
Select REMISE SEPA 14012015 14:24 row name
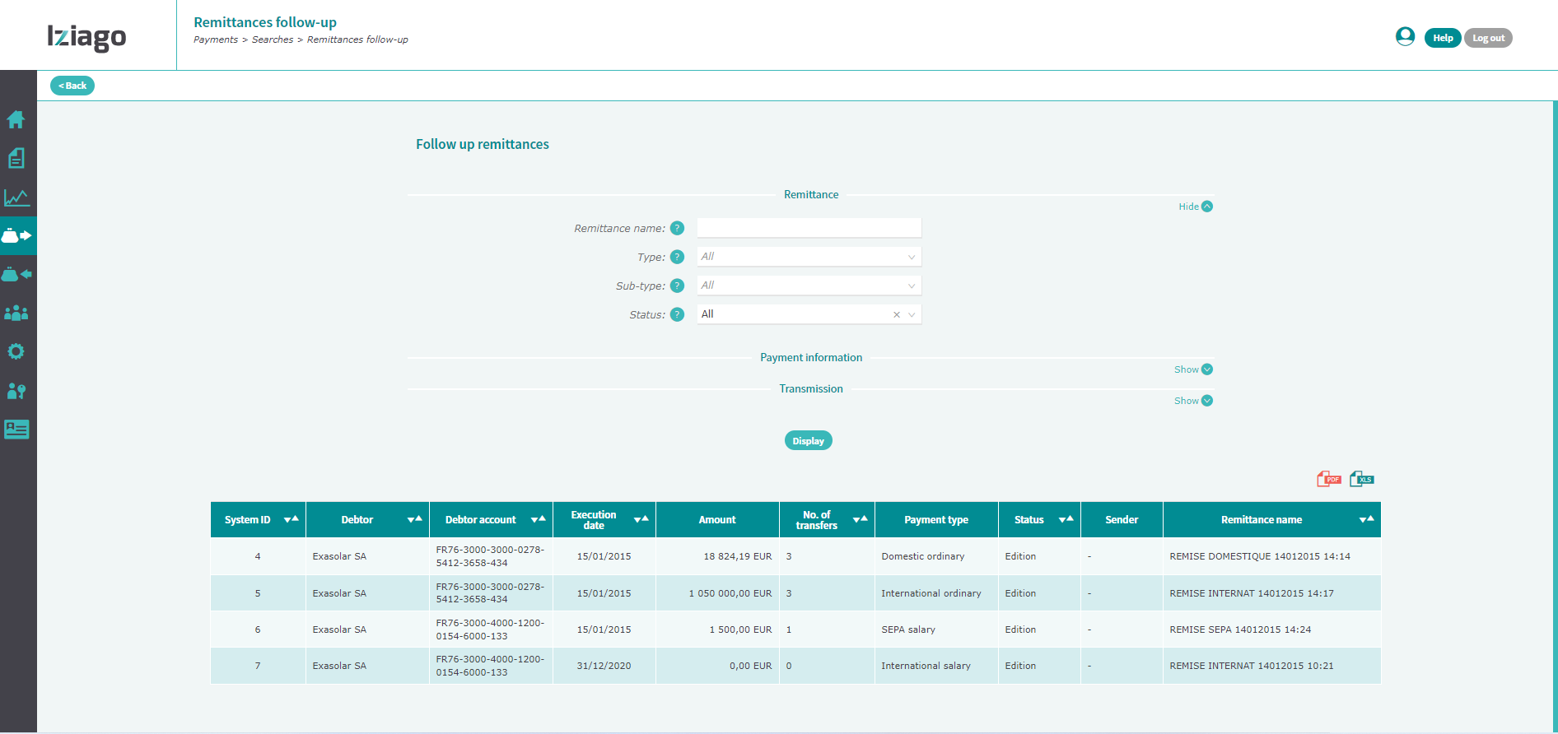point(1240,629)
